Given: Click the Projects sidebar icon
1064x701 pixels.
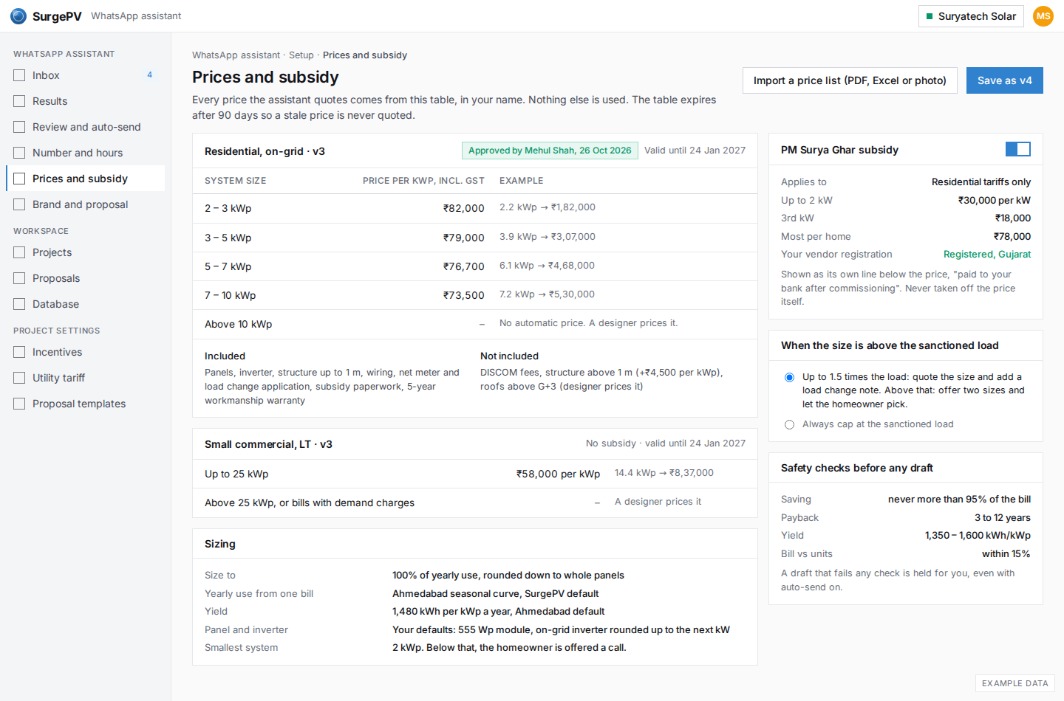Looking at the screenshot, I should [19, 252].
